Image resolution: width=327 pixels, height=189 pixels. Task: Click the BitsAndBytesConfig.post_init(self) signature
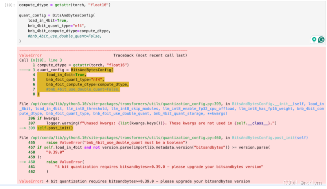pyautogui.click(x=270, y=138)
